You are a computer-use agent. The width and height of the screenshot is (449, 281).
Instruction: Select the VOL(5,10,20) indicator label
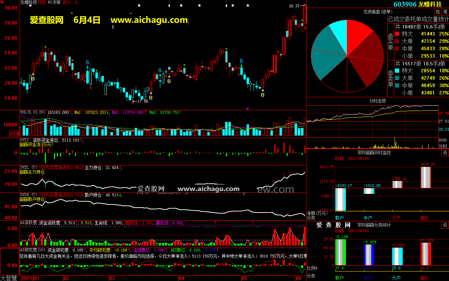(x=33, y=112)
